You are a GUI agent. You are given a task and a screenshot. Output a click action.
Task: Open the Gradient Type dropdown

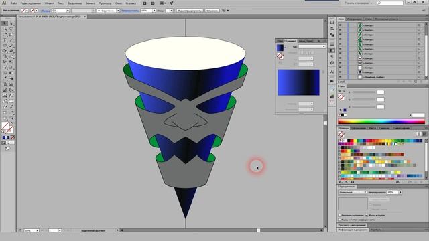pos(312,46)
